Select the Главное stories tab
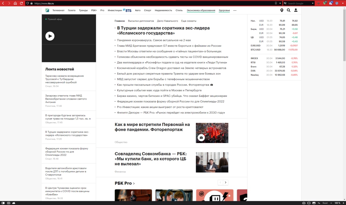Viewport: 346px width, 205px height. 120,21
